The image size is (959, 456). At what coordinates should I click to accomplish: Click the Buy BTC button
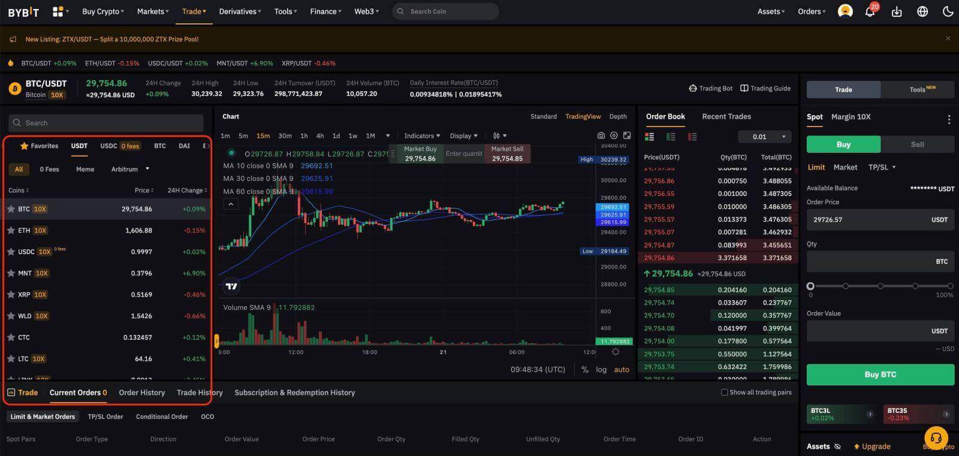click(880, 375)
